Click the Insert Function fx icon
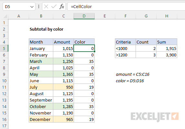 [x=62, y=6]
